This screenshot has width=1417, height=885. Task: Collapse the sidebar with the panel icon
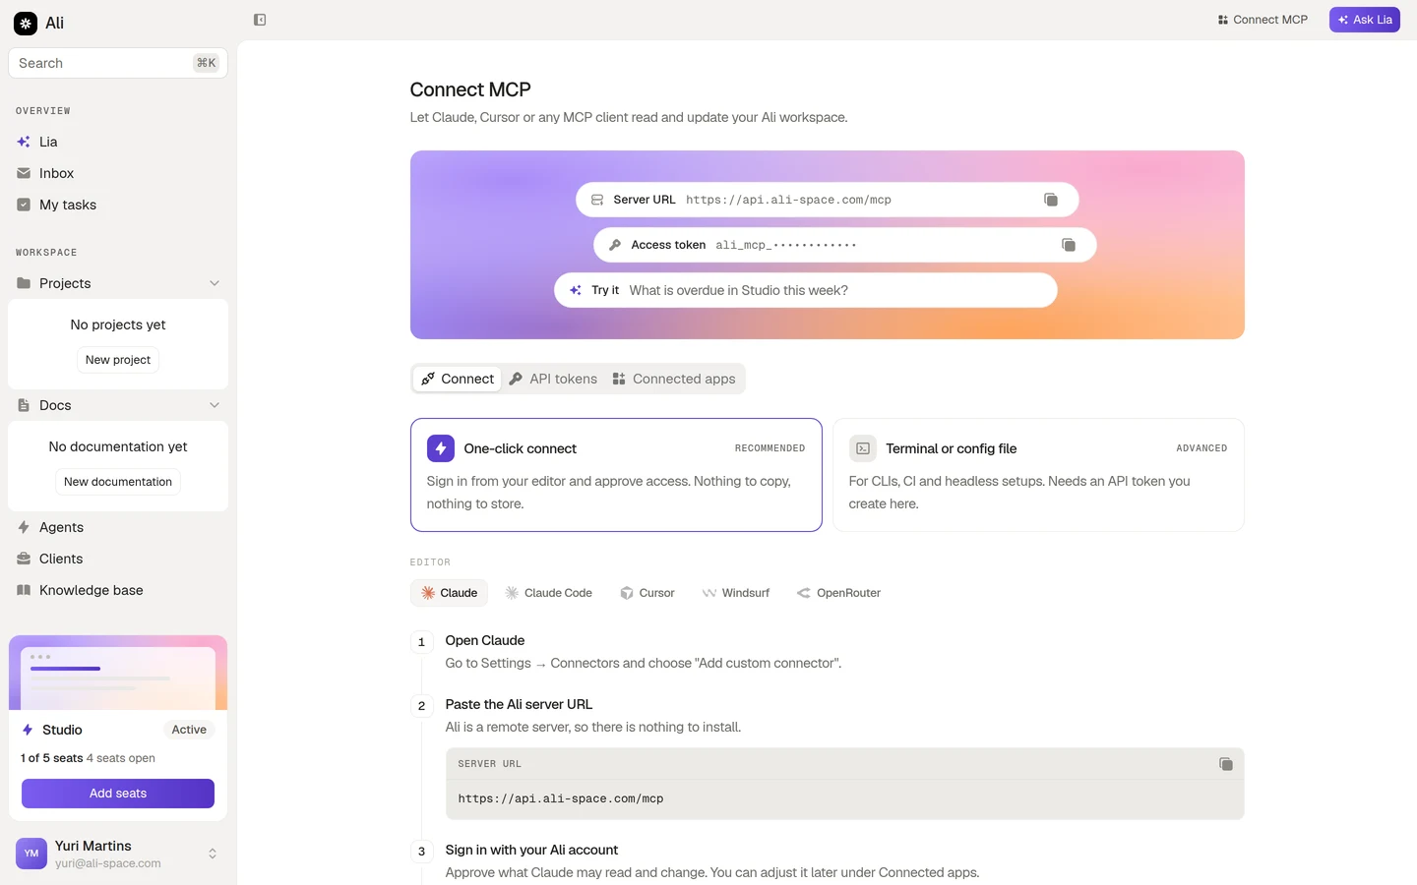tap(260, 20)
